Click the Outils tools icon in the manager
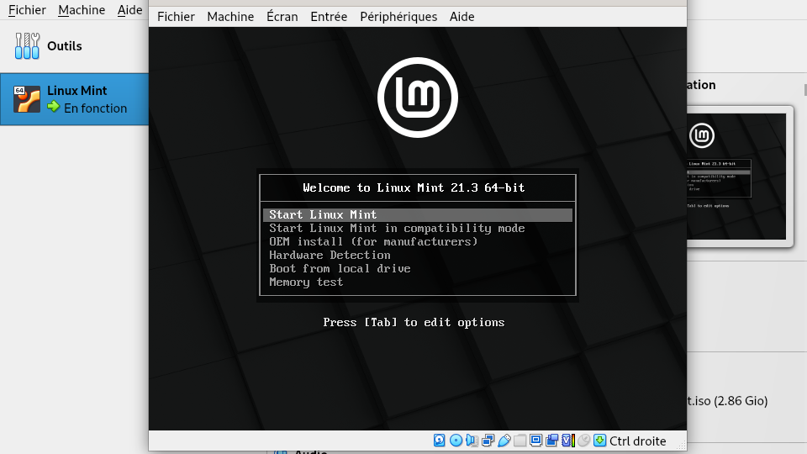Screen dimensions: 807x454 [x=28, y=46]
